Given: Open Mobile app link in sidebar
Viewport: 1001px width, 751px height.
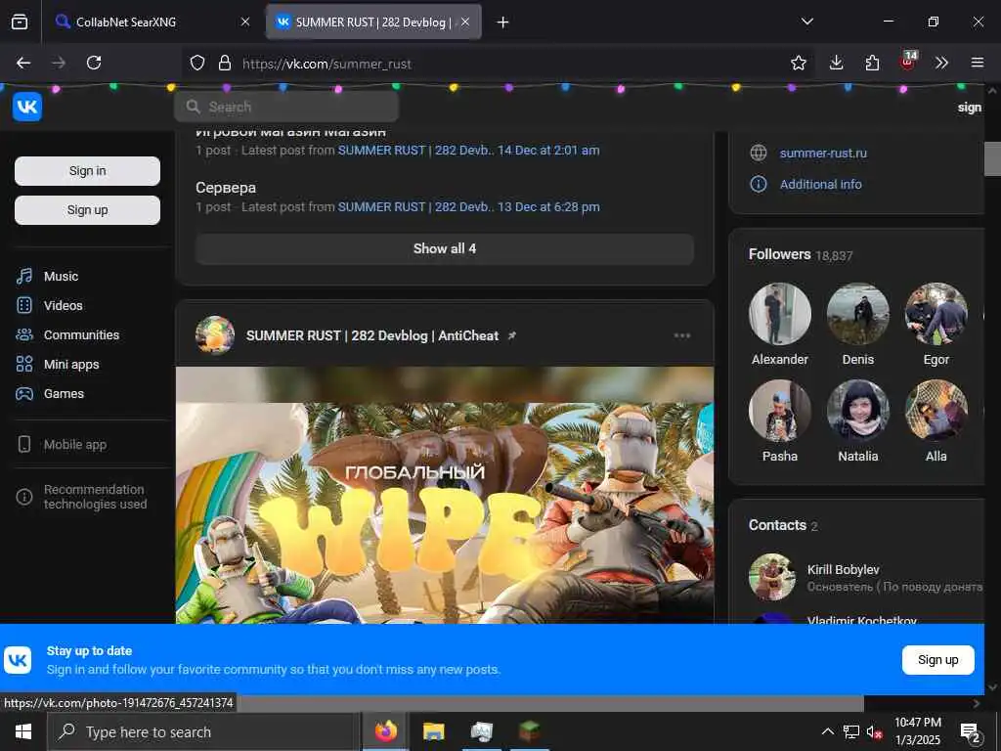Looking at the screenshot, I should click(x=74, y=445).
